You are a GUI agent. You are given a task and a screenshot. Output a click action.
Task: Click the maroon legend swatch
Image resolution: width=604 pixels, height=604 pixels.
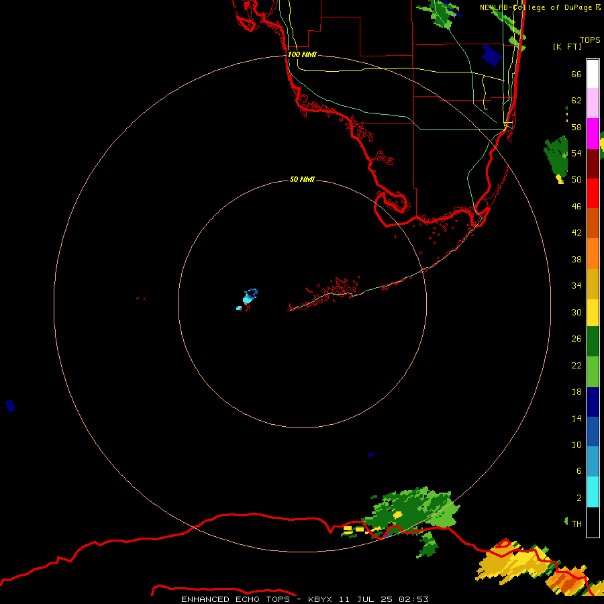[593, 164]
